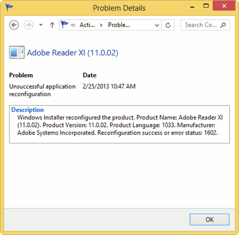Select 'Unsuccessful application reconfiguration' text
Screen dimensions: 239x235
click(x=42, y=90)
